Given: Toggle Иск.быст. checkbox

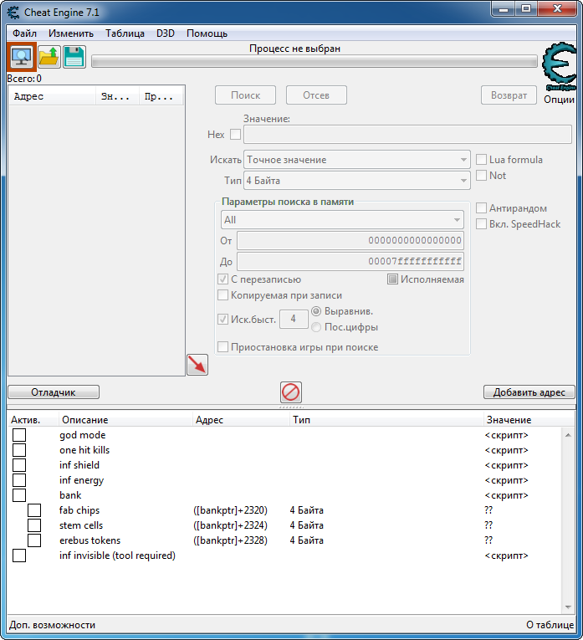Looking at the screenshot, I should point(222,320).
